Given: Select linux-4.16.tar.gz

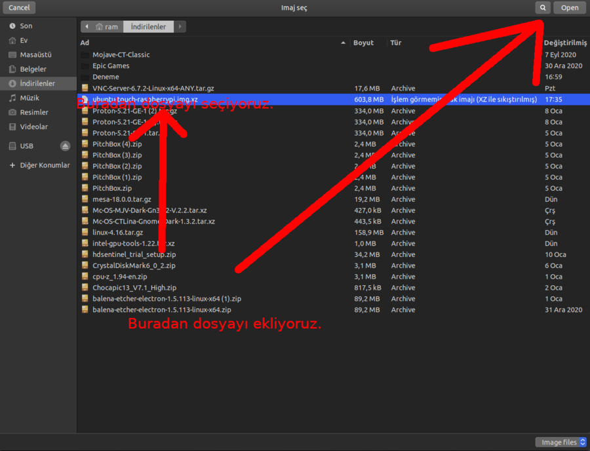Looking at the screenshot, I should [x=334, y=233].
